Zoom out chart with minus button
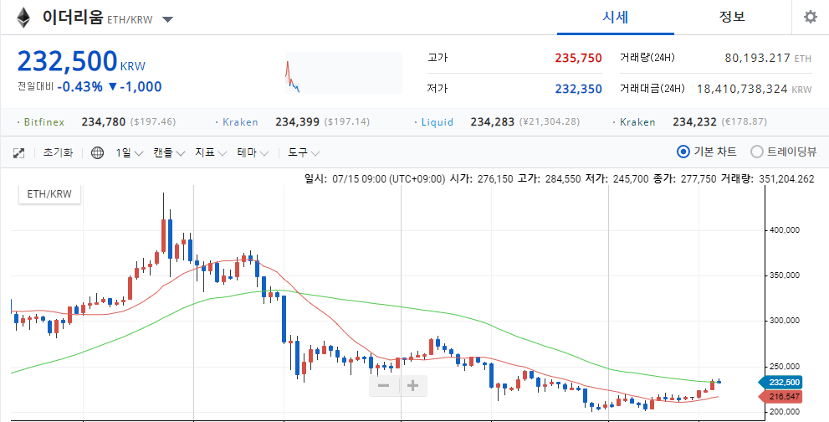This screenshot has width=829, height=422. [x=384, y=385]
